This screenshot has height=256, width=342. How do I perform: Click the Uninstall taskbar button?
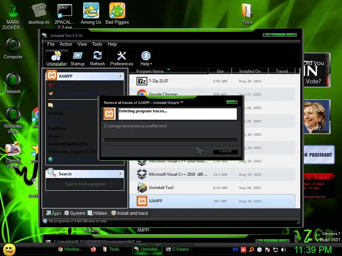pyautogui.click(x=147, y=249)
